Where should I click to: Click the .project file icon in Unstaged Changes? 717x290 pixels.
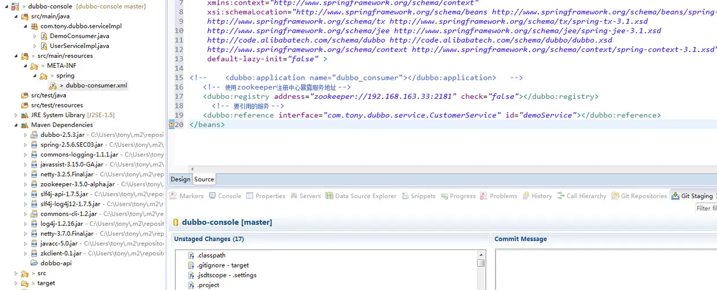click(191, 285)
